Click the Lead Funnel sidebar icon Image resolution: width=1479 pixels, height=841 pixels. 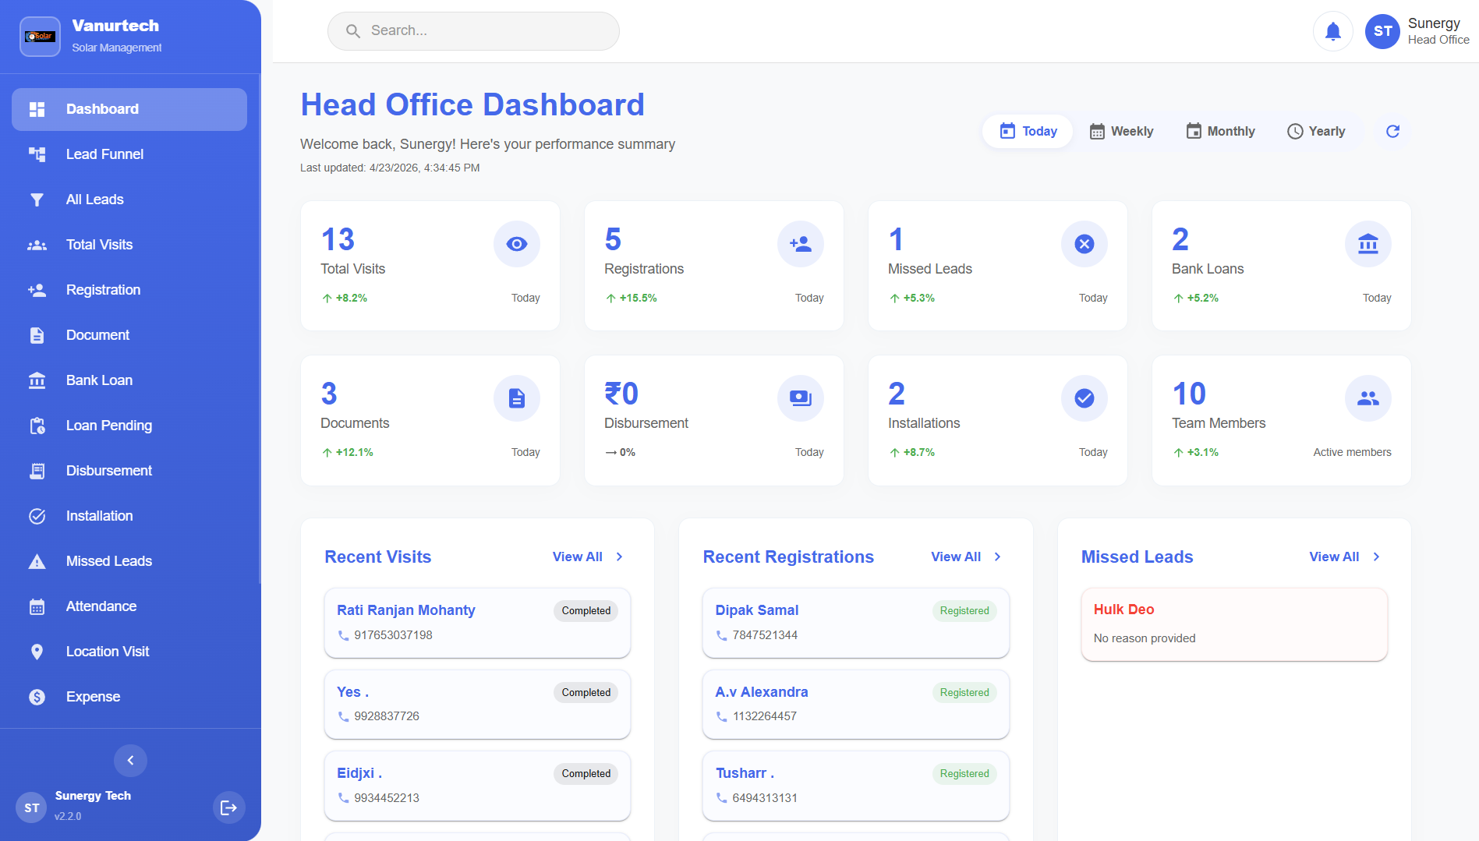pos(37,154)
